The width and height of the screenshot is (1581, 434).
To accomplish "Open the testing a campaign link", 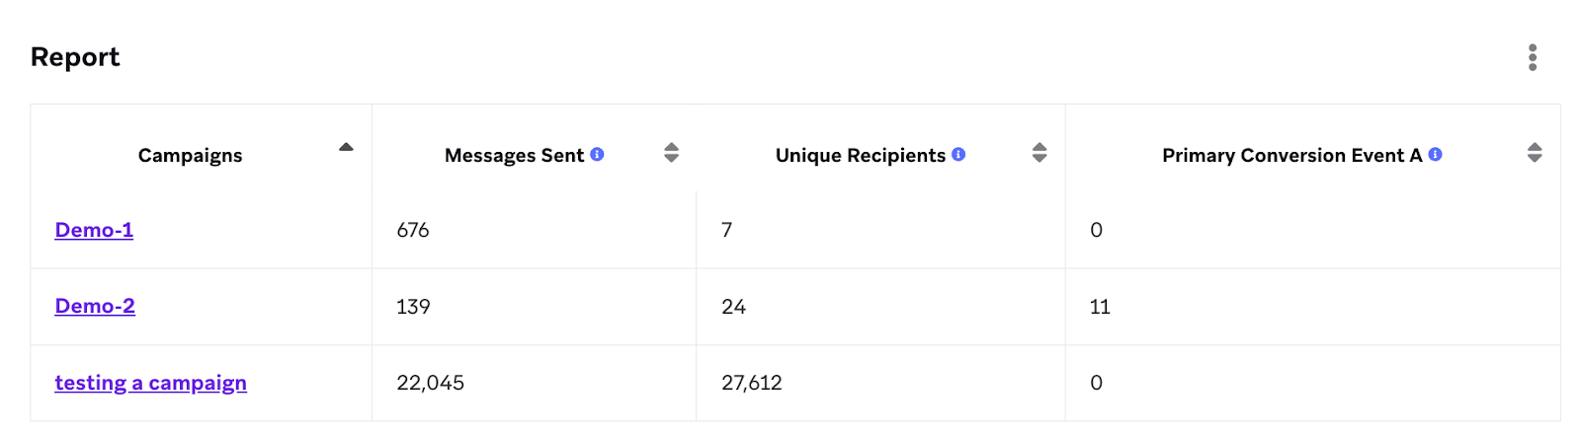I will (x=150, y=383).
